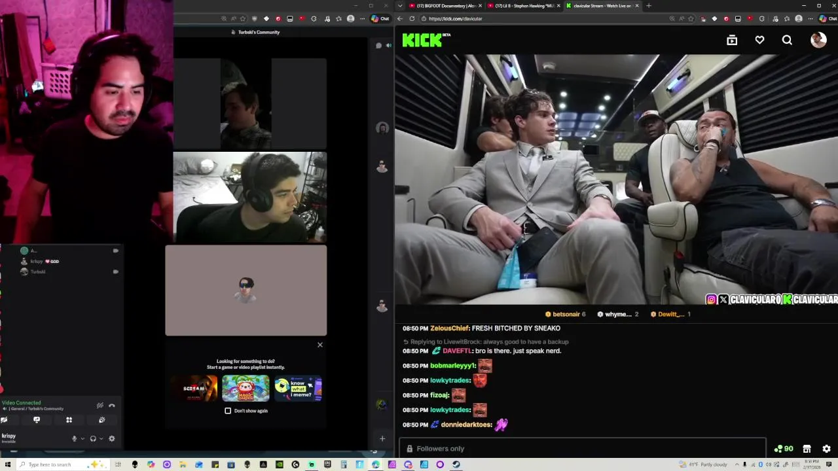Viewport: 838px width, 471px height.
Task: Open channel points balance 90
Action: coord(784,449)
